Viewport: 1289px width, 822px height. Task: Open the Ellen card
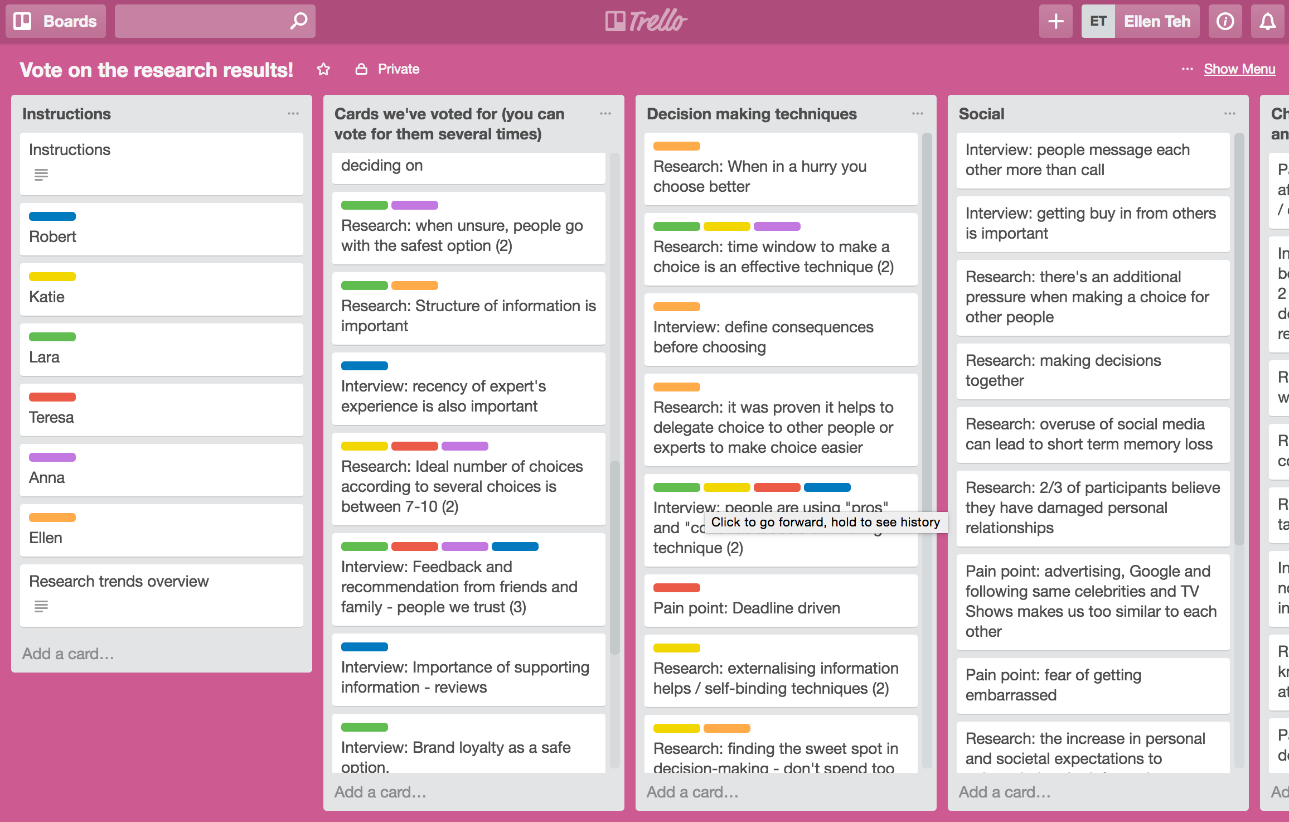(162, 530)
